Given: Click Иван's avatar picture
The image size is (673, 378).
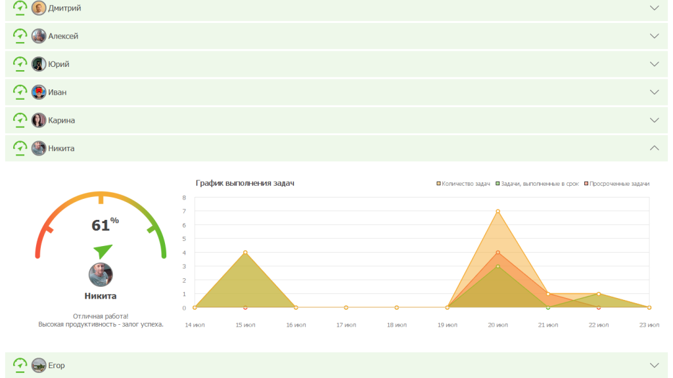Looking at the screenshot, I should click(39, 92).
